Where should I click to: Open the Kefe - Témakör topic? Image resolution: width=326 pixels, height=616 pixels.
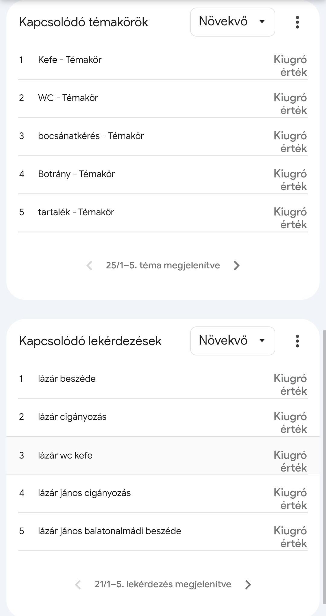click(70, 60)
